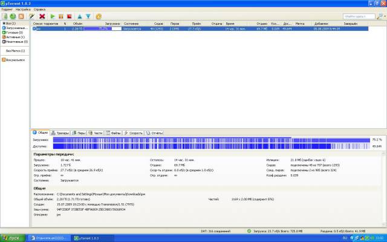Open the search engine dropdown arrow
The height and width of the screenshot is (242, 387).
385,16
